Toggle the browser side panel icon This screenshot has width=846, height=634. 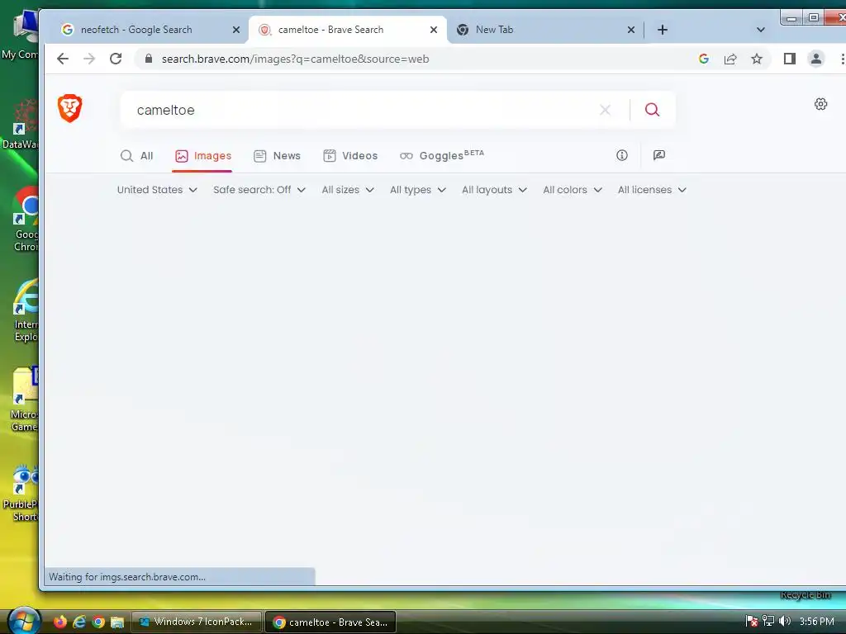coord(789,59)
